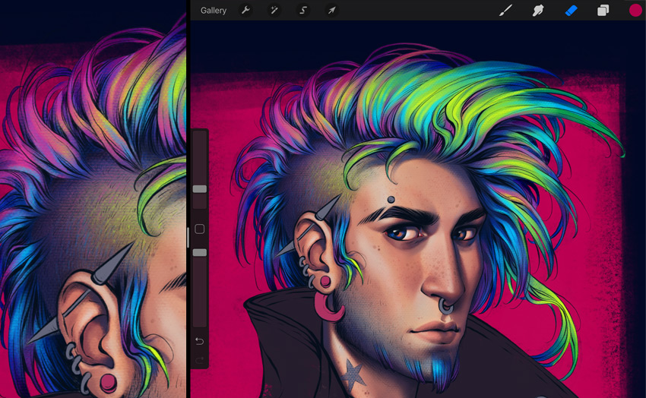Select the Paint brush tool
This screenshot has height=398, width=646.
coord(505,11)
